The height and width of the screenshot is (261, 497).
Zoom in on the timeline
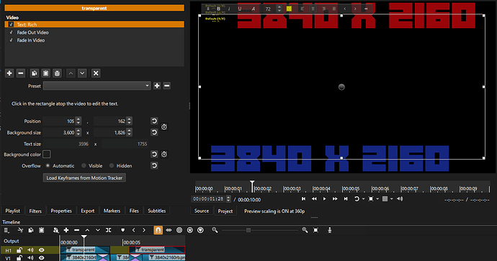click(x=305, y=230)
